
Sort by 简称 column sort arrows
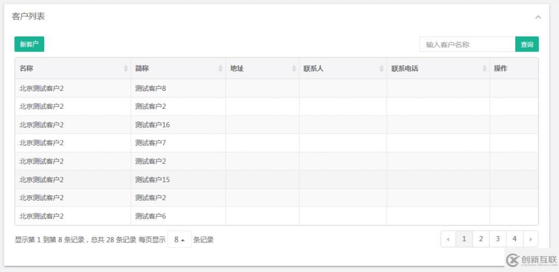coord(221,69)
